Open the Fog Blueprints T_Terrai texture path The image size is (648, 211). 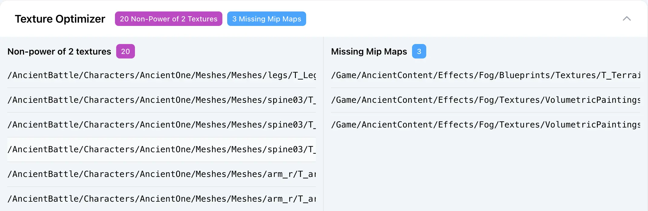pyautogui.click(x=485, y=75)
